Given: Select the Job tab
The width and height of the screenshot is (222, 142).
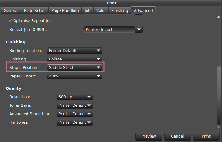Looking at the screenshot, I should (87, 10).
